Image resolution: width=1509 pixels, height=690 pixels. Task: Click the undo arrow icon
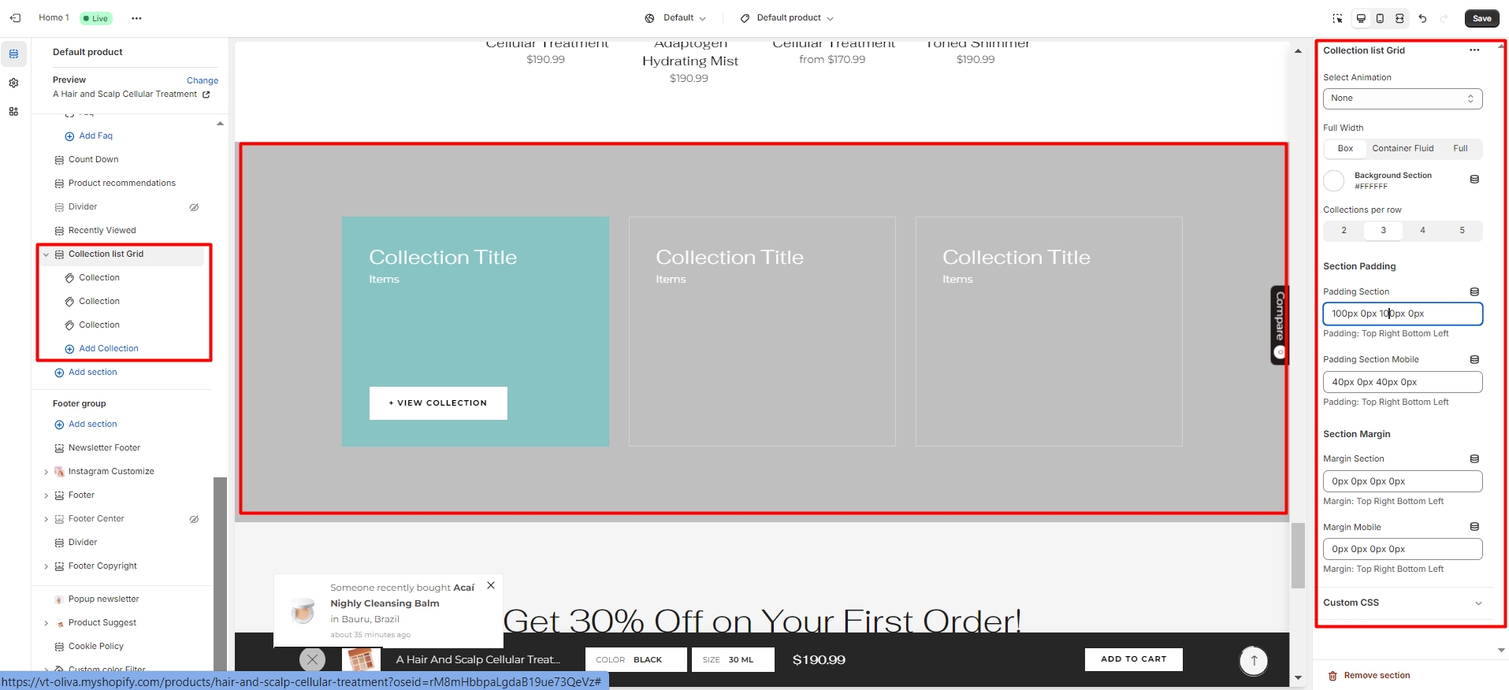[1422, 18]
